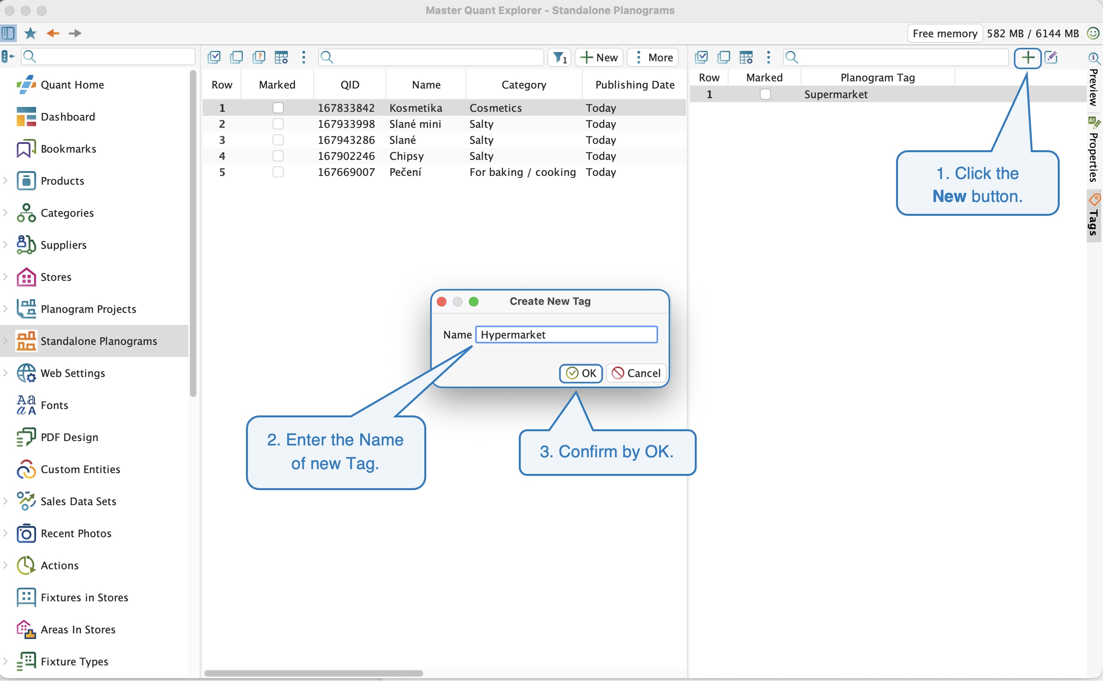The image size is (1104, 683).
Task: Mark the checkbox for QID 167943286
Action: pos(278,140)
